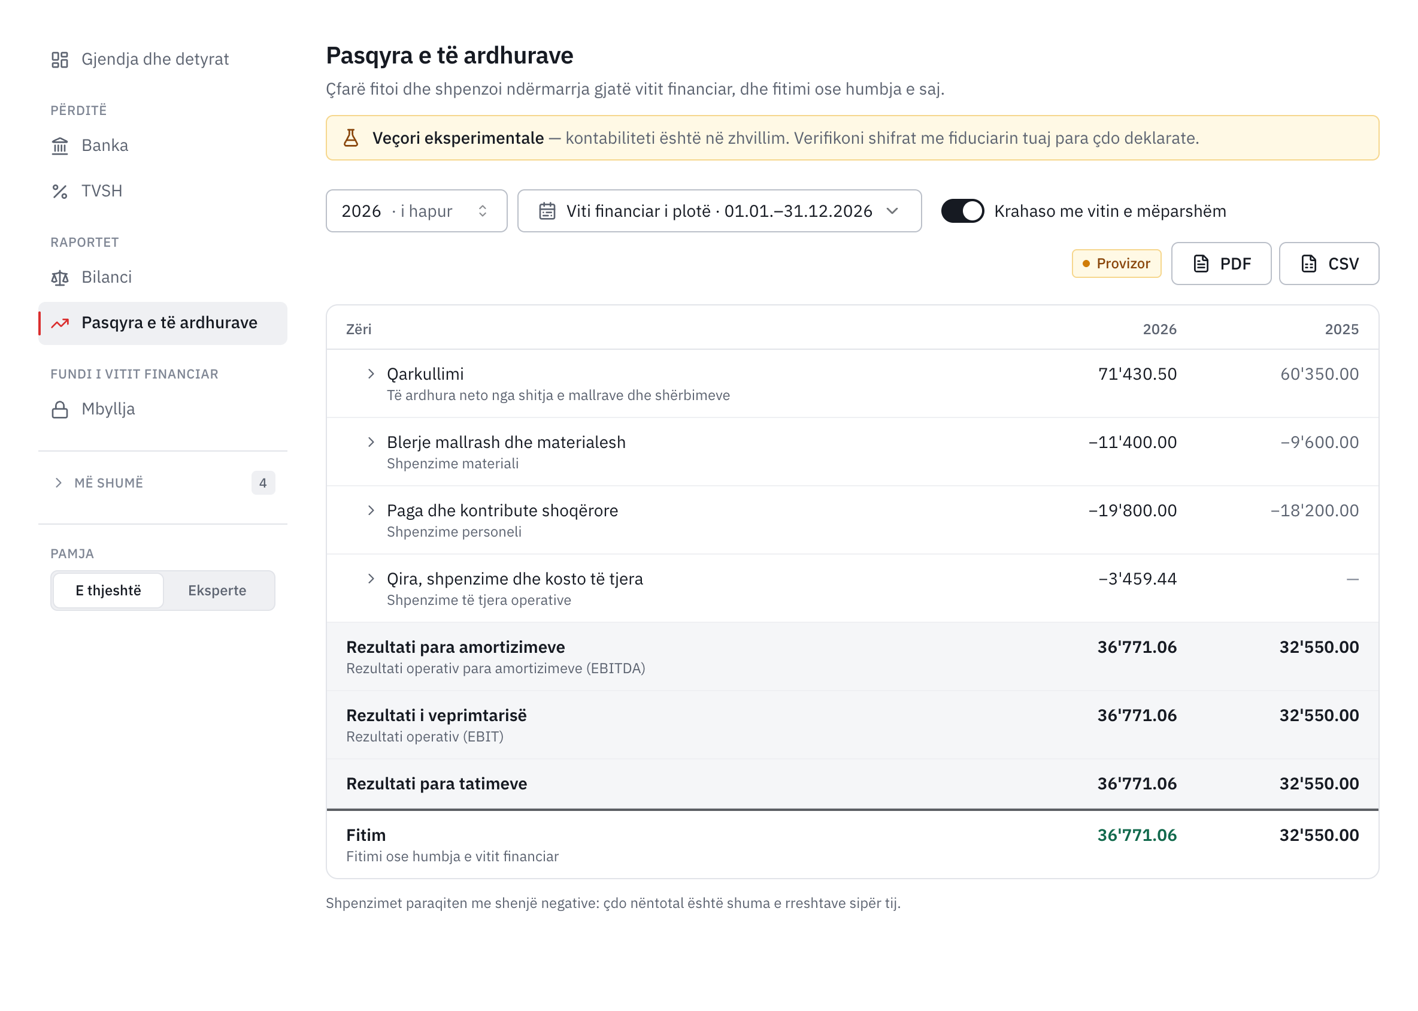Click the 2026 column header
The image size is (1418, 1011).
coord(1159,329)
